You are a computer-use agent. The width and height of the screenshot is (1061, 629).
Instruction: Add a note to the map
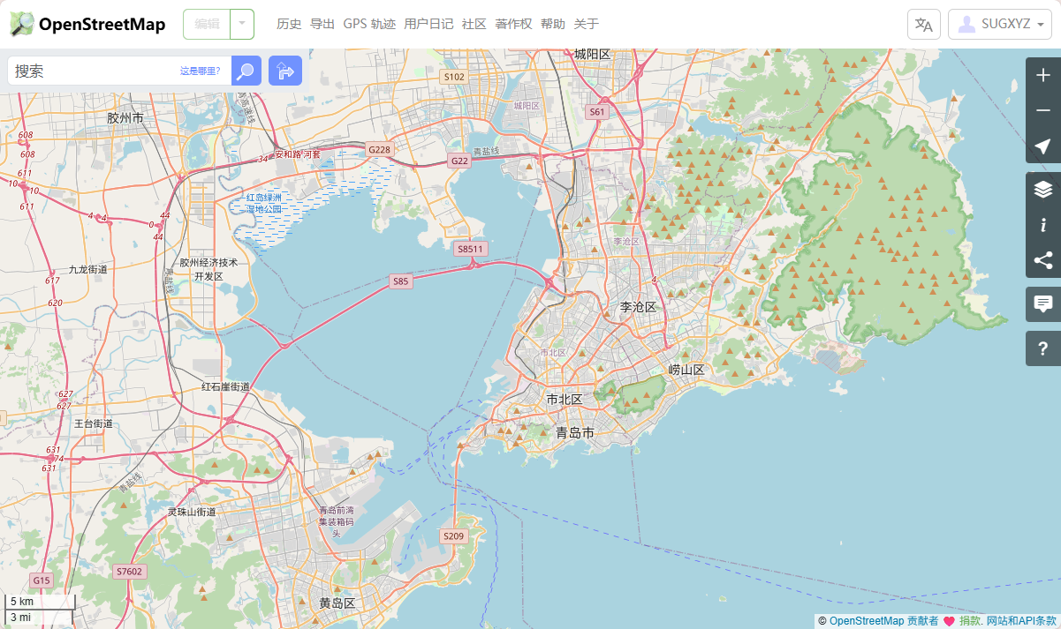(1042, 304)
